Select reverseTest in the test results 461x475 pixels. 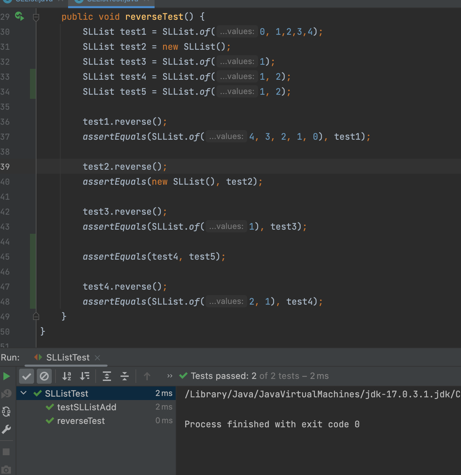[x=81, y=421]
